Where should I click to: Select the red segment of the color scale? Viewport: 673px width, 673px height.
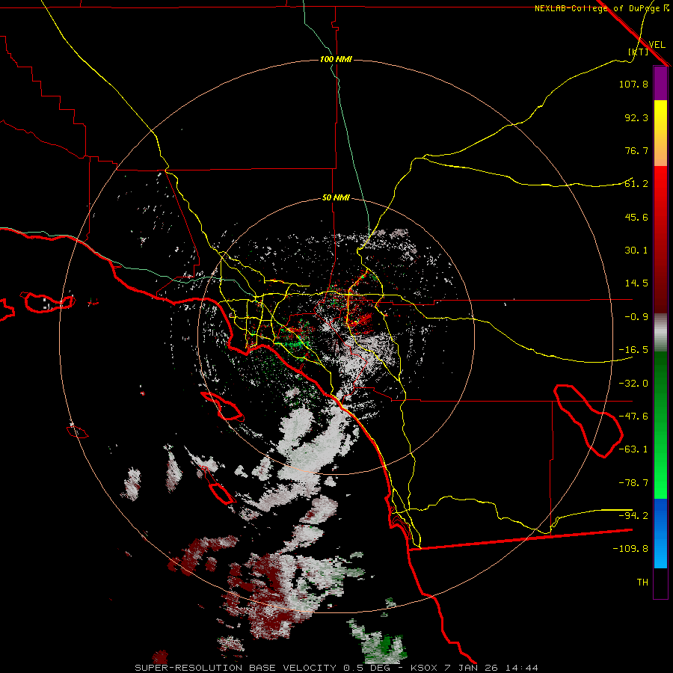(x=660, y=239)
